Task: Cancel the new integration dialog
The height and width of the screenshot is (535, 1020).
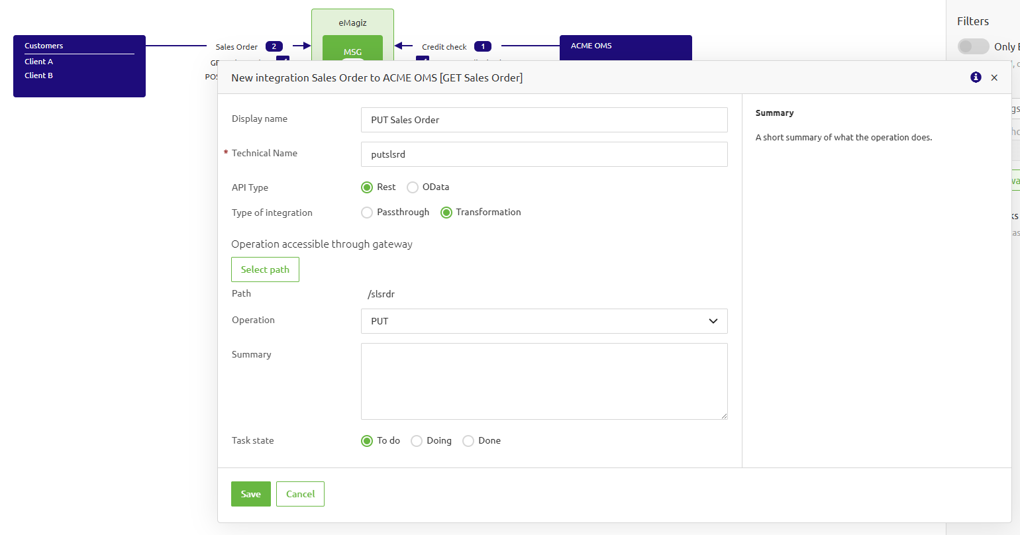Action: [x=300, y=494]
